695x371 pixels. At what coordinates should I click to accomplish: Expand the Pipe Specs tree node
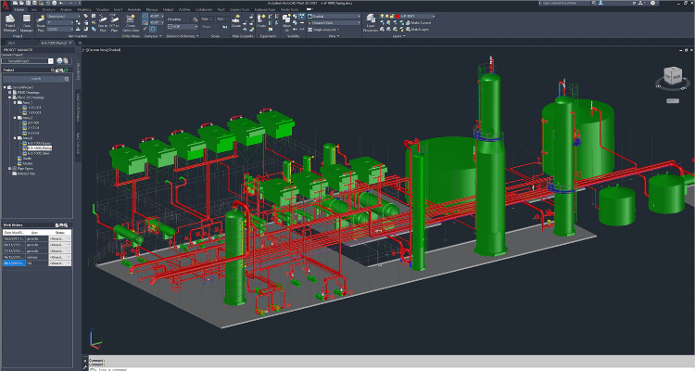coord(10,171)
